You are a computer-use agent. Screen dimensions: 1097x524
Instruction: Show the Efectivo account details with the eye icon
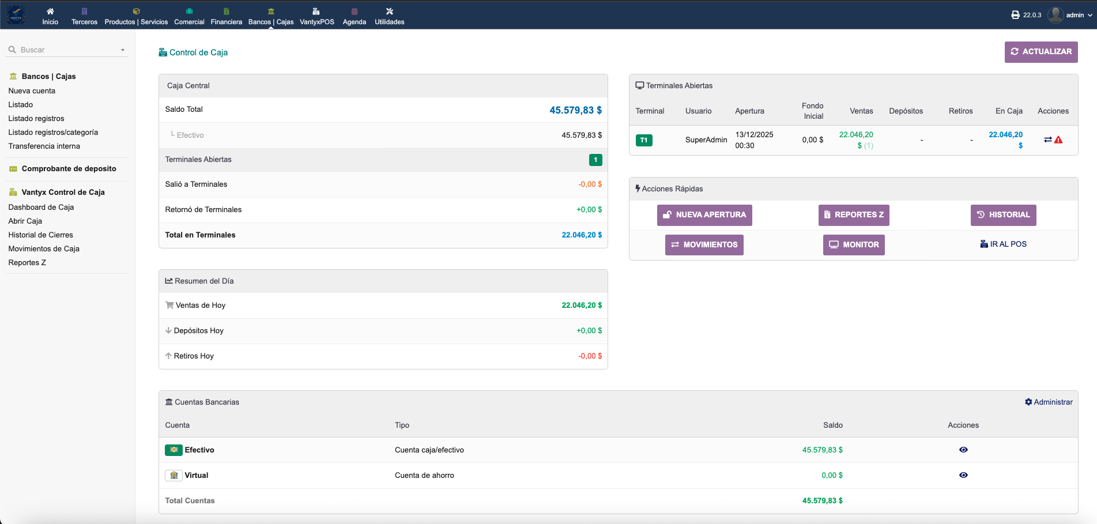click(x=963, y=450)
